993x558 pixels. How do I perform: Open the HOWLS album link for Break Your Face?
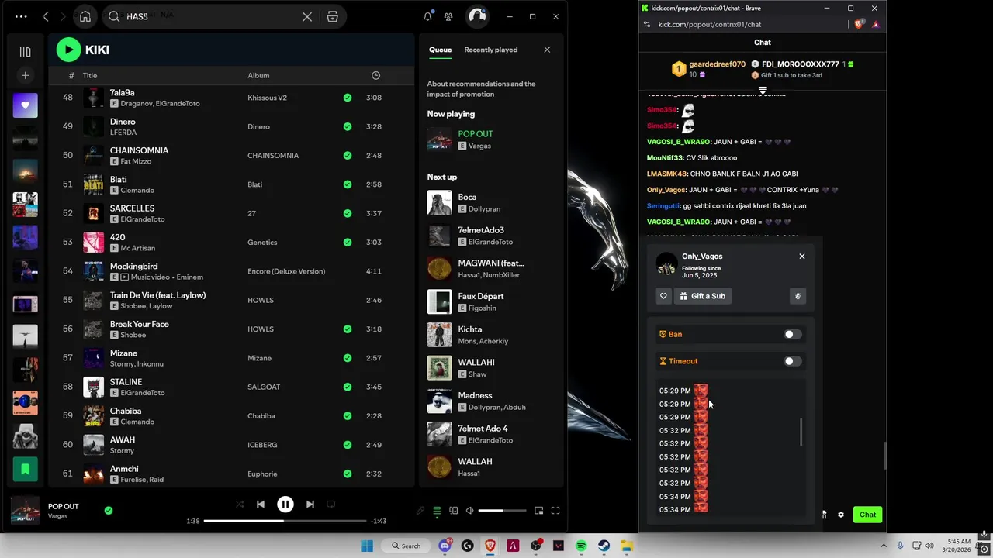coord(261,329)
